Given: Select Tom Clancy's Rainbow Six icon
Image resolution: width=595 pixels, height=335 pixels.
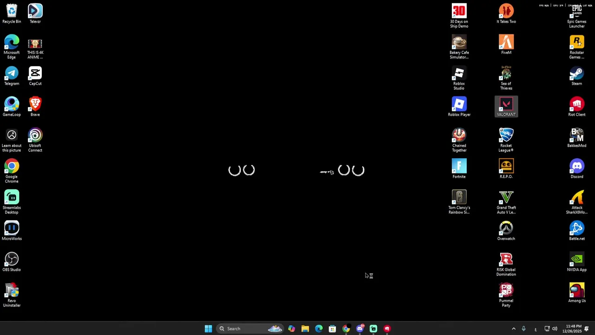Looking at the screenshot, I should coord(459,202).
